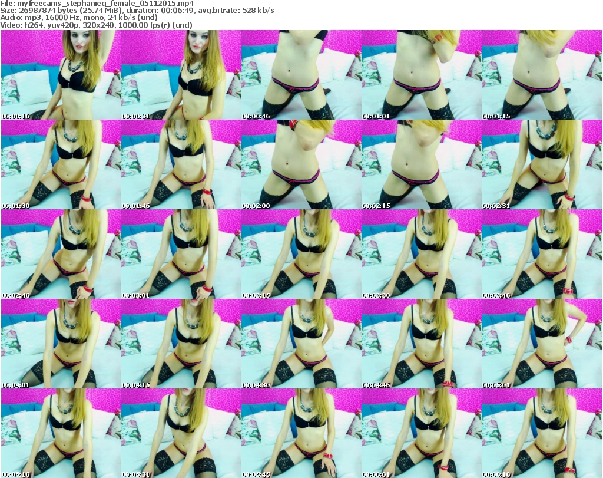Select the final frame at 00:06:16
This screenshot has width=603, height=478.
(541, 433)
